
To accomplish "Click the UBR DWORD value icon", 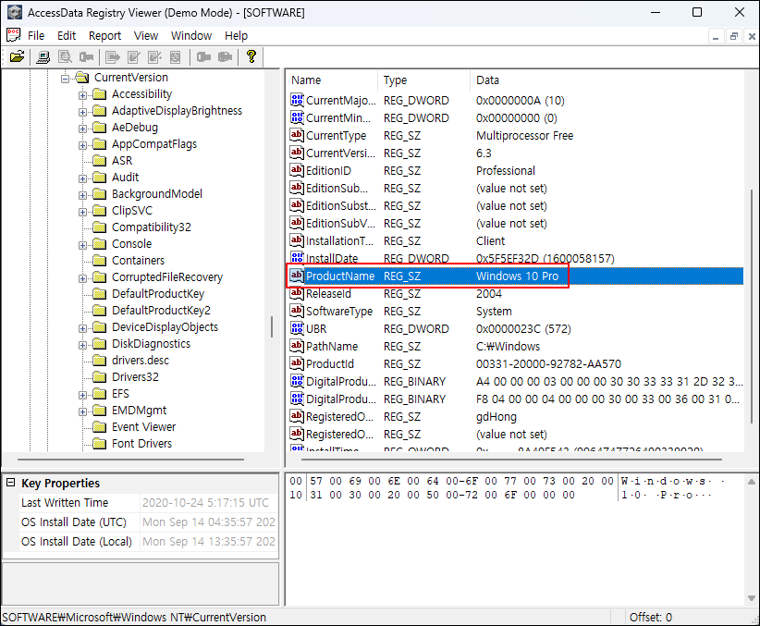I will click(x=297, y=328).
